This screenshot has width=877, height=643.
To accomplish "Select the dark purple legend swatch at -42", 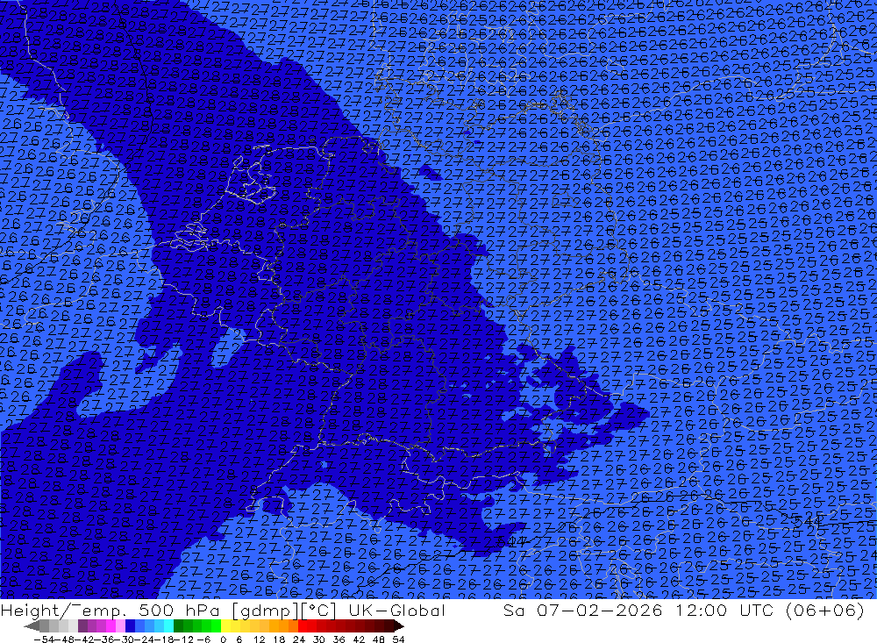I will click(x=82, y=625).
